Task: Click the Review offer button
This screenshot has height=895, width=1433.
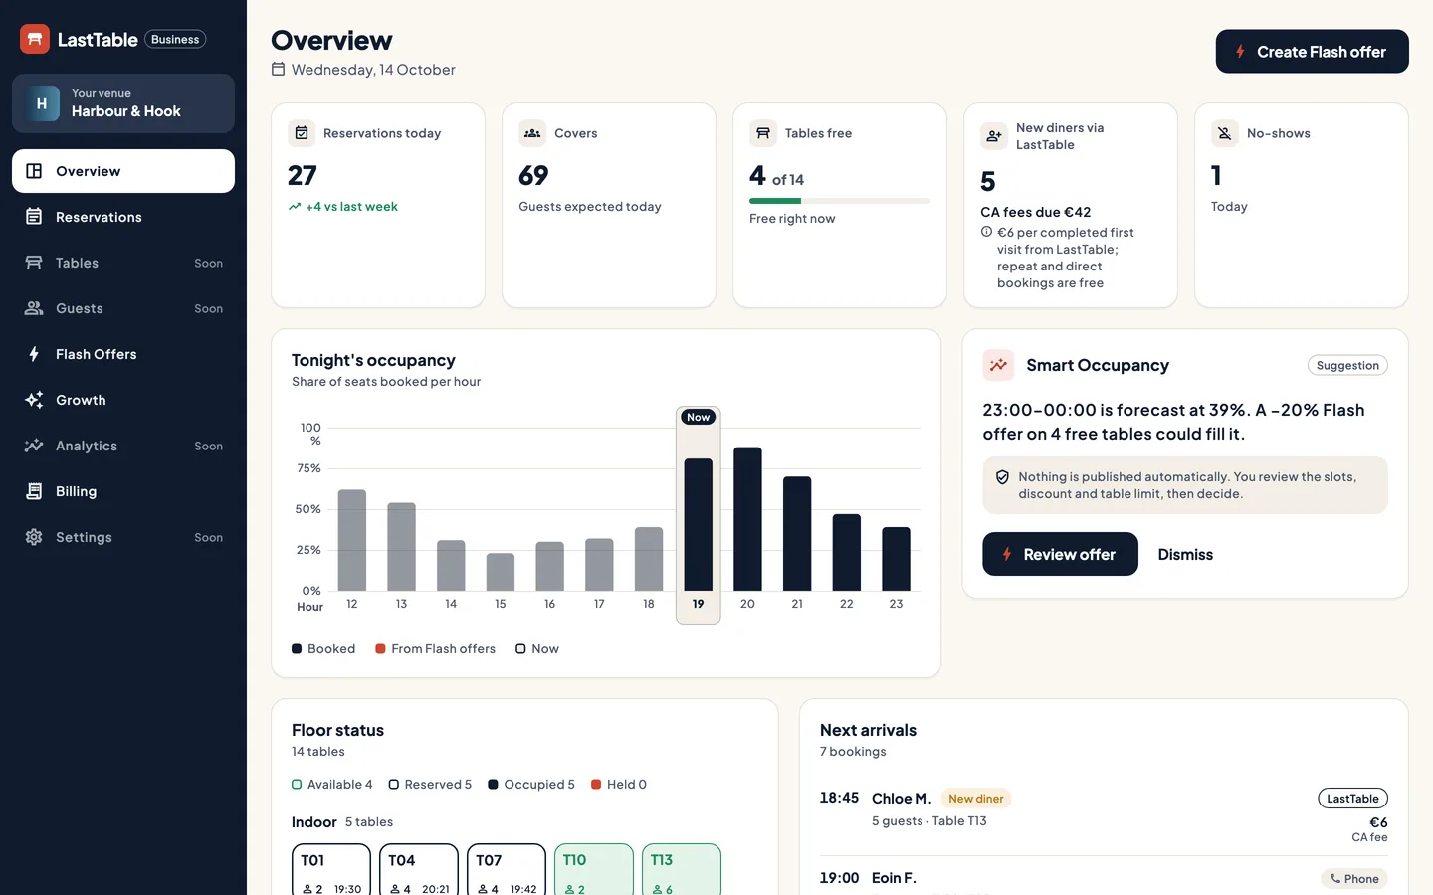Action: [1060, 554]
